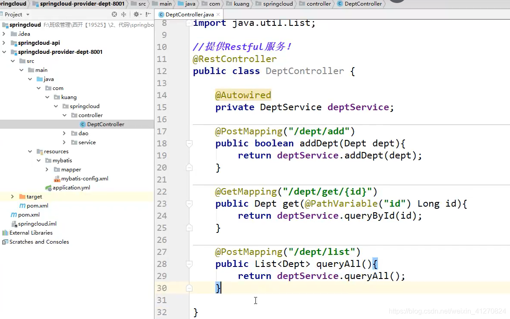510x319 pixels.
Task: Expand the springcloud-api module
Action: 4,43
